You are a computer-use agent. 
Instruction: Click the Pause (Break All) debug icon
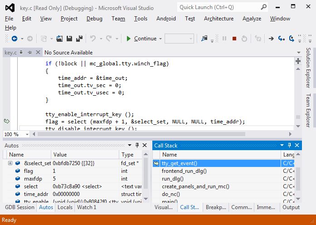pyautogui.click(x=224, y=38)
